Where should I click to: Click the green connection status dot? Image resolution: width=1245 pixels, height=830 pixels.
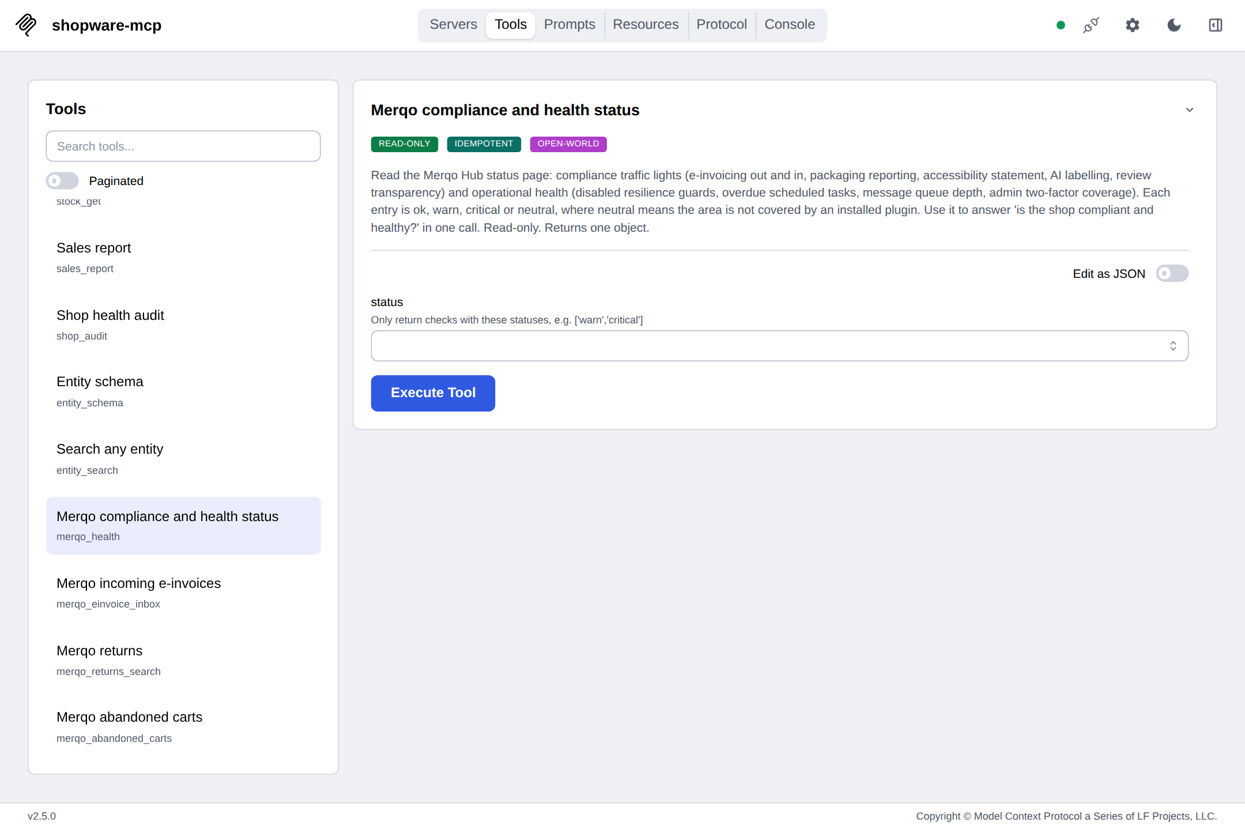1061,25
